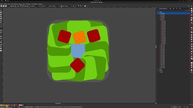The height and width of the screenshot is (108, 193).
Task: Expand the head group
Action: (159, 72)
